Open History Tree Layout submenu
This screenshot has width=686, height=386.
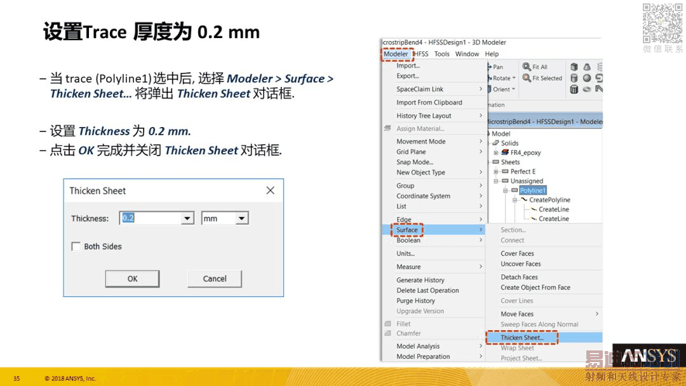(434, 116)
